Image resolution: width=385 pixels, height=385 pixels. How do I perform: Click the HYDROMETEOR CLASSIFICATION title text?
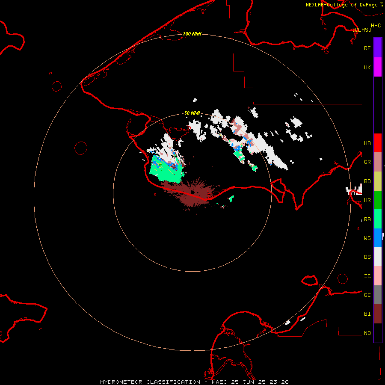[150, 382]
